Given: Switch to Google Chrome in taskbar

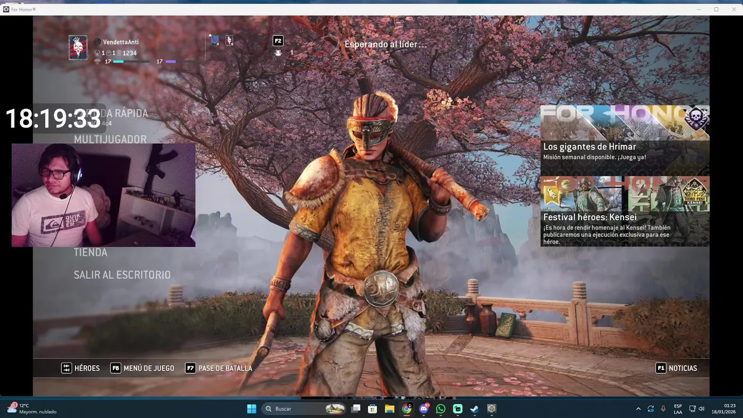Looking at the screenshot, I should [x=407, y=409].
